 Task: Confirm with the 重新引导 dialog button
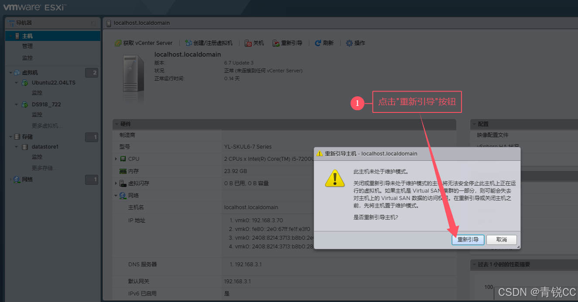pos(468,240)
